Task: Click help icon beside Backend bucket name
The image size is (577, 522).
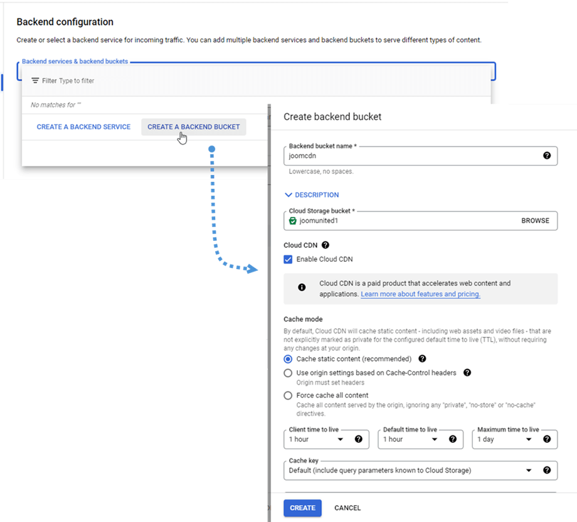Action: (546, 156)
